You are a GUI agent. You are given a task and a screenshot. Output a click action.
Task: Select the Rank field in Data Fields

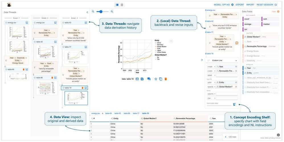pos(261,41)
